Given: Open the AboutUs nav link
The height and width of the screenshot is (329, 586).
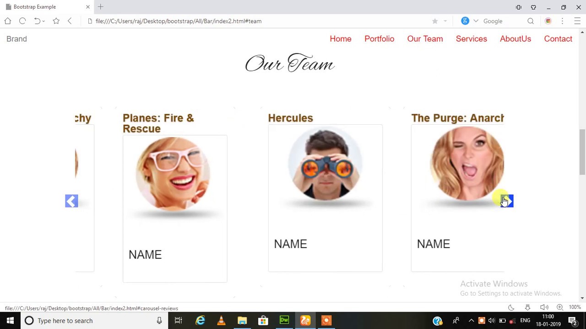Looking at the screenshot, I should point(515,39).
